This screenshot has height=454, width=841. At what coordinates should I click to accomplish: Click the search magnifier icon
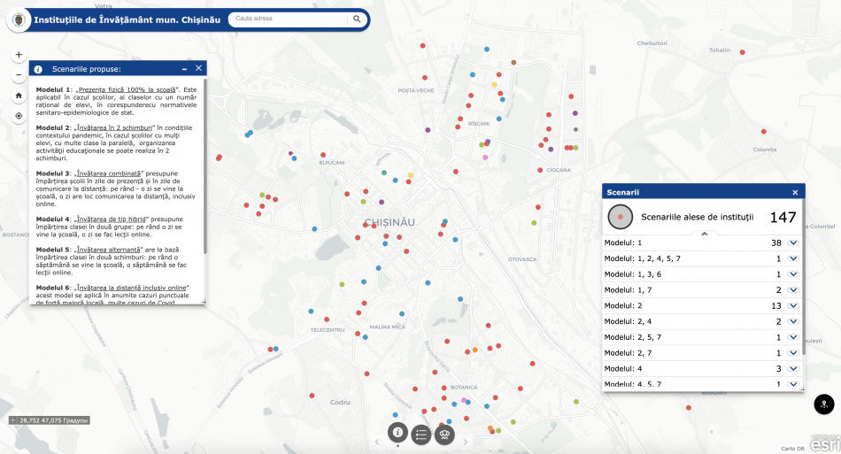click(x=357, y=19)
